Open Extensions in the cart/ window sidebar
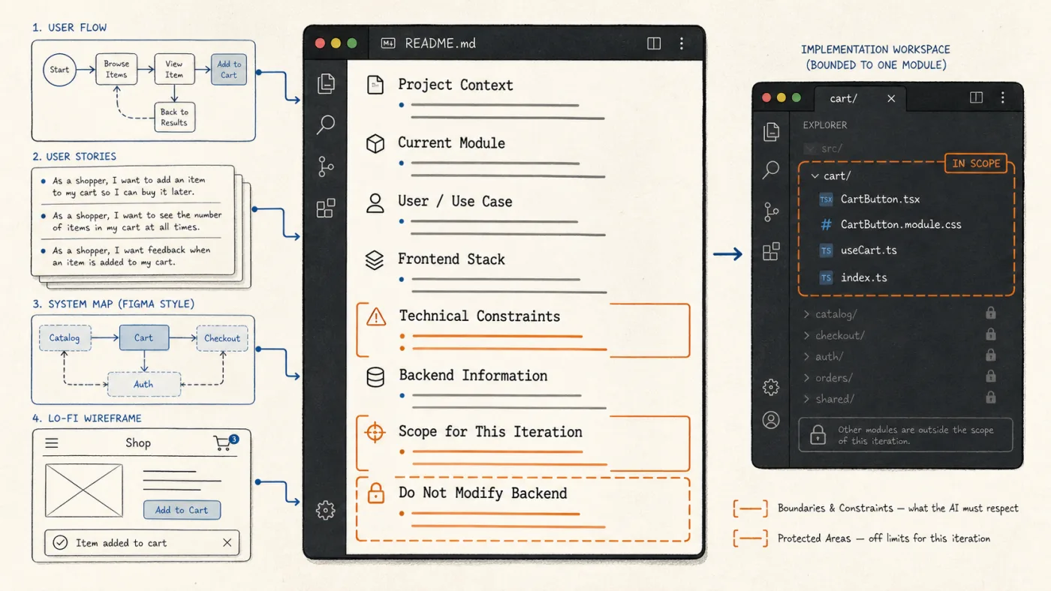 click(771, 252)
